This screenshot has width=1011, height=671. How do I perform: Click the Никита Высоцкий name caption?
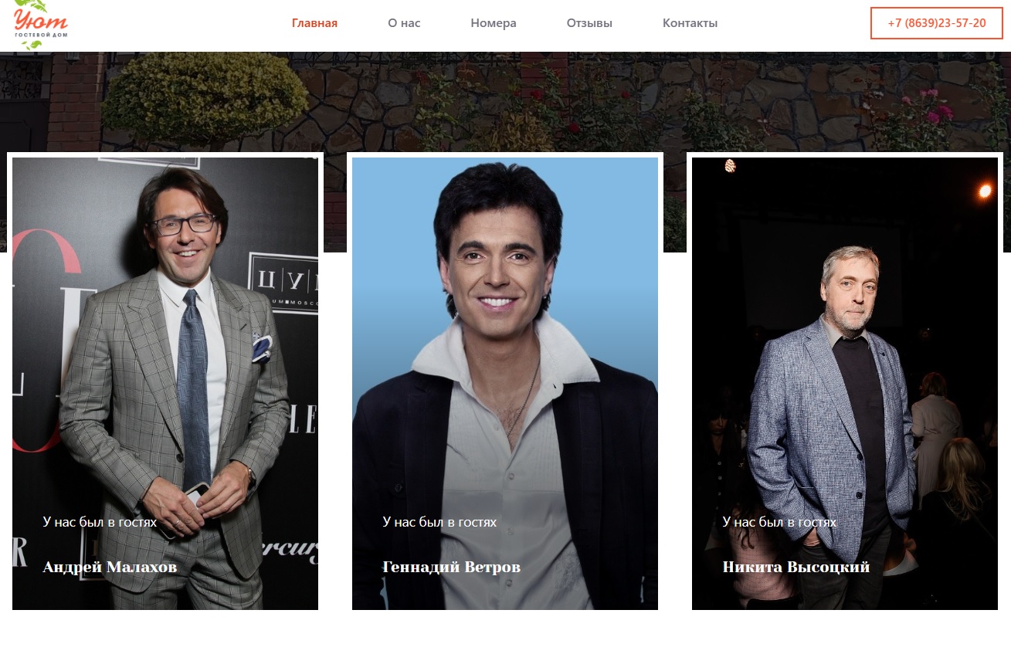(x=796, y=568)
